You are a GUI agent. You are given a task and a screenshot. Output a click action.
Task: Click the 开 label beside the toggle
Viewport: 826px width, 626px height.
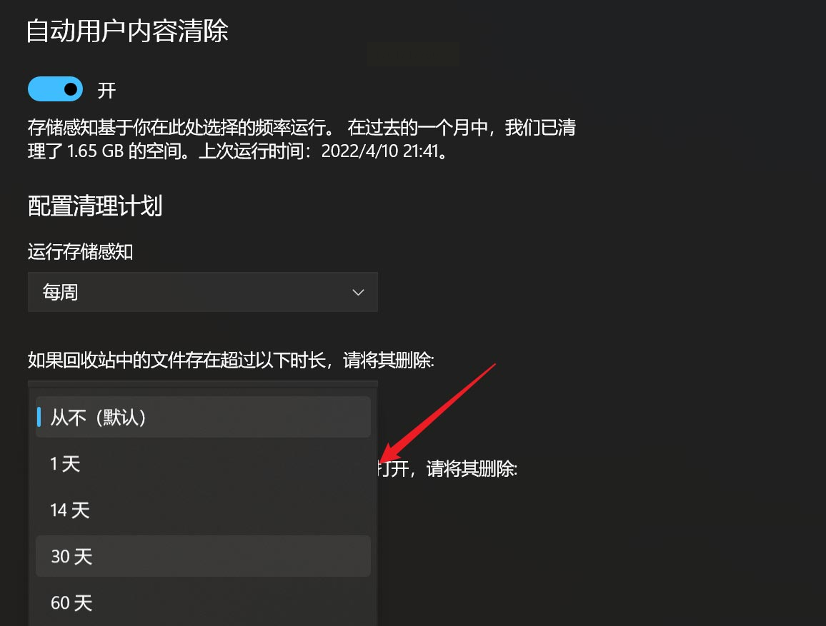point(106,91)
